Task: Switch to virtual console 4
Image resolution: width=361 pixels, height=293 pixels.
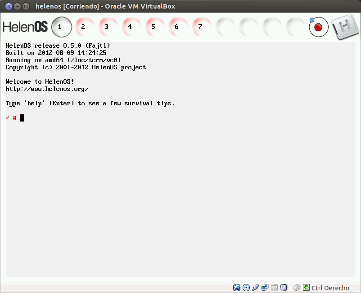Action: [x=131, y=27]
